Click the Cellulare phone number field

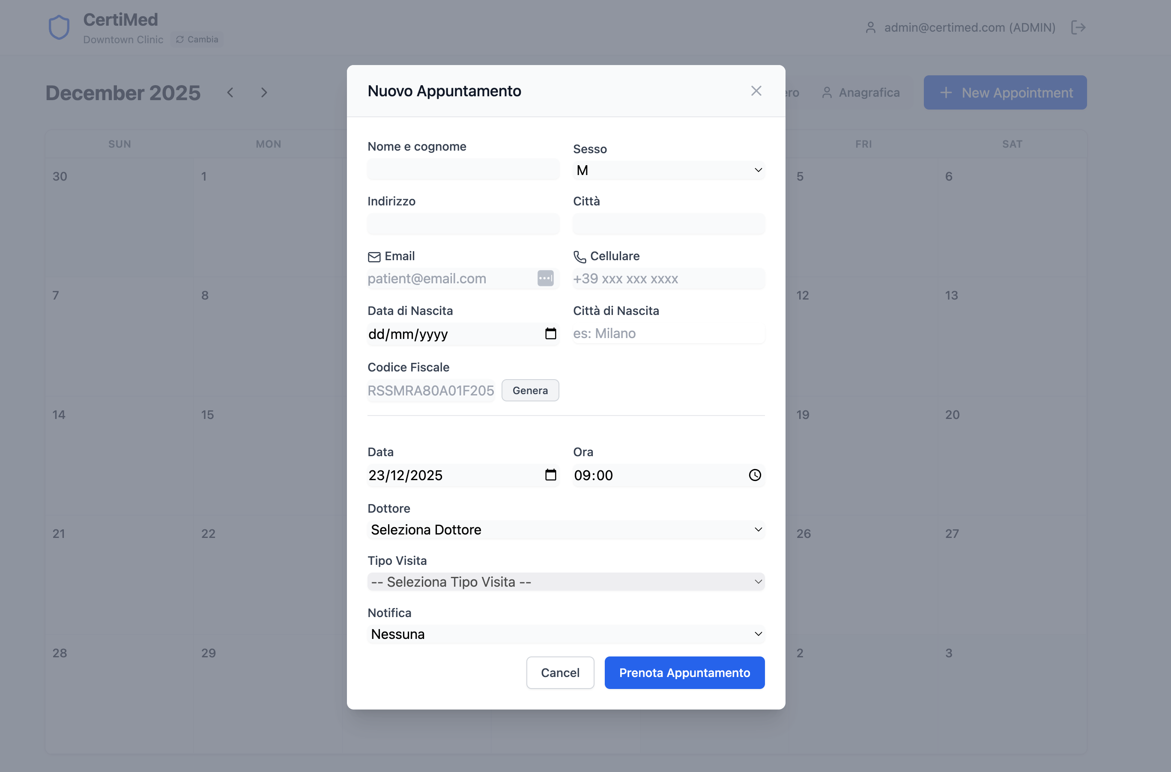(668, 279)
